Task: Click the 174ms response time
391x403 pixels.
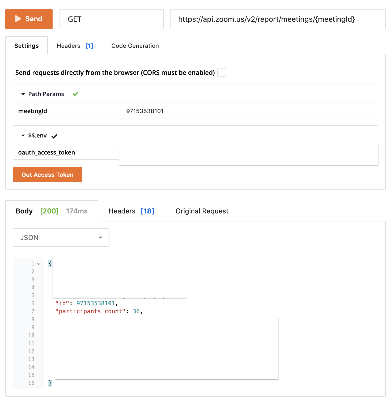Action: (x=77, y=211)
